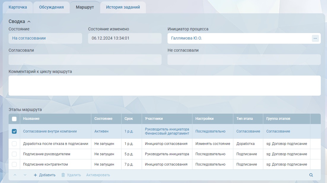The width and height of the screenshot is (327, 183).
Task: Go to История заданий tab
Action: coord(123,7)
